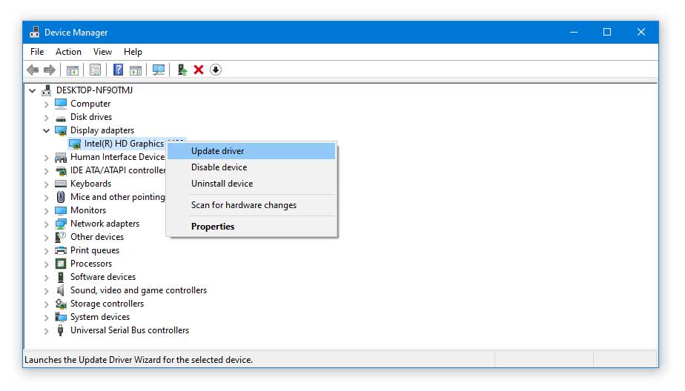Select the Computer label in the tree
685x391 pixels.
point(90,104)
